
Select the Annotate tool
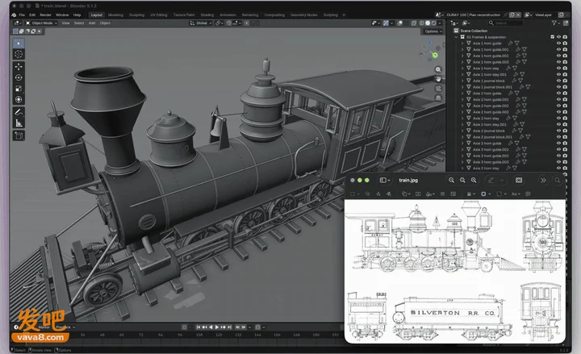click(19, 112)
